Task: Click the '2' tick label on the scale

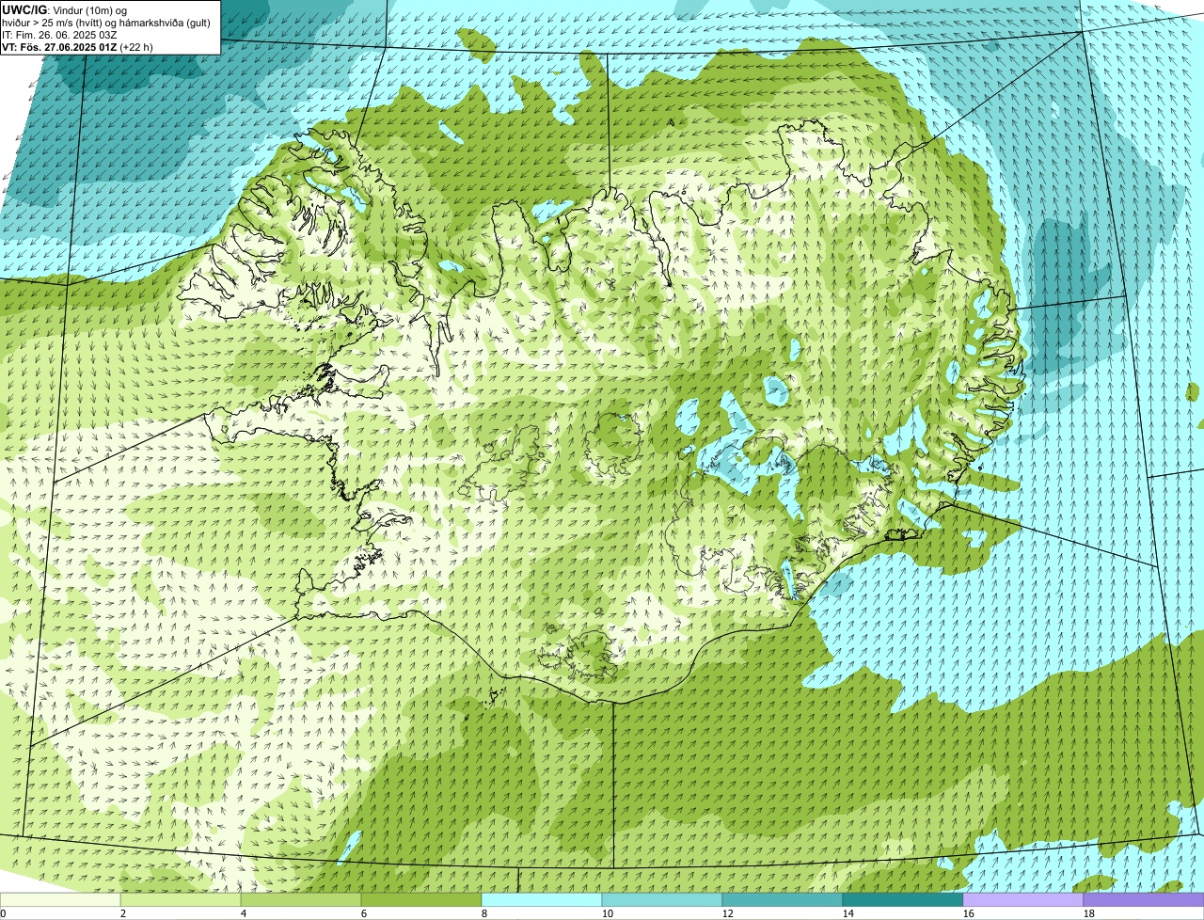Action: coord(123,913)
